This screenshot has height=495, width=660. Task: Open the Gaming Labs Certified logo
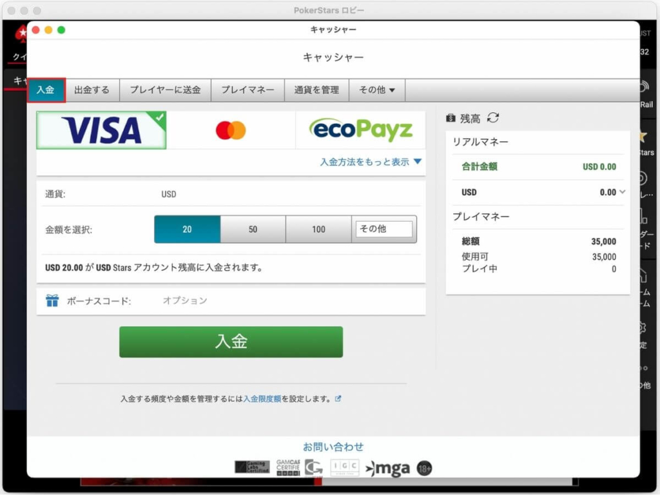tap(252, 467)
